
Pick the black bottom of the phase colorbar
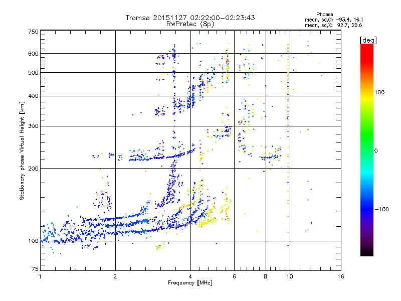[367, 253]
